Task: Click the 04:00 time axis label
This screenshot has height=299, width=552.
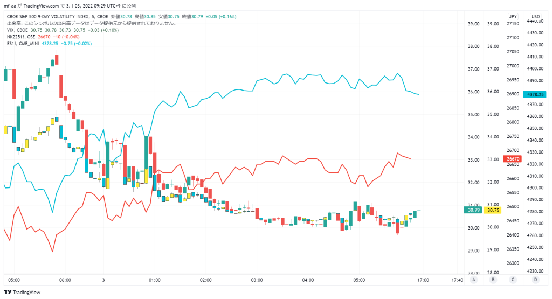Action: 308,280
